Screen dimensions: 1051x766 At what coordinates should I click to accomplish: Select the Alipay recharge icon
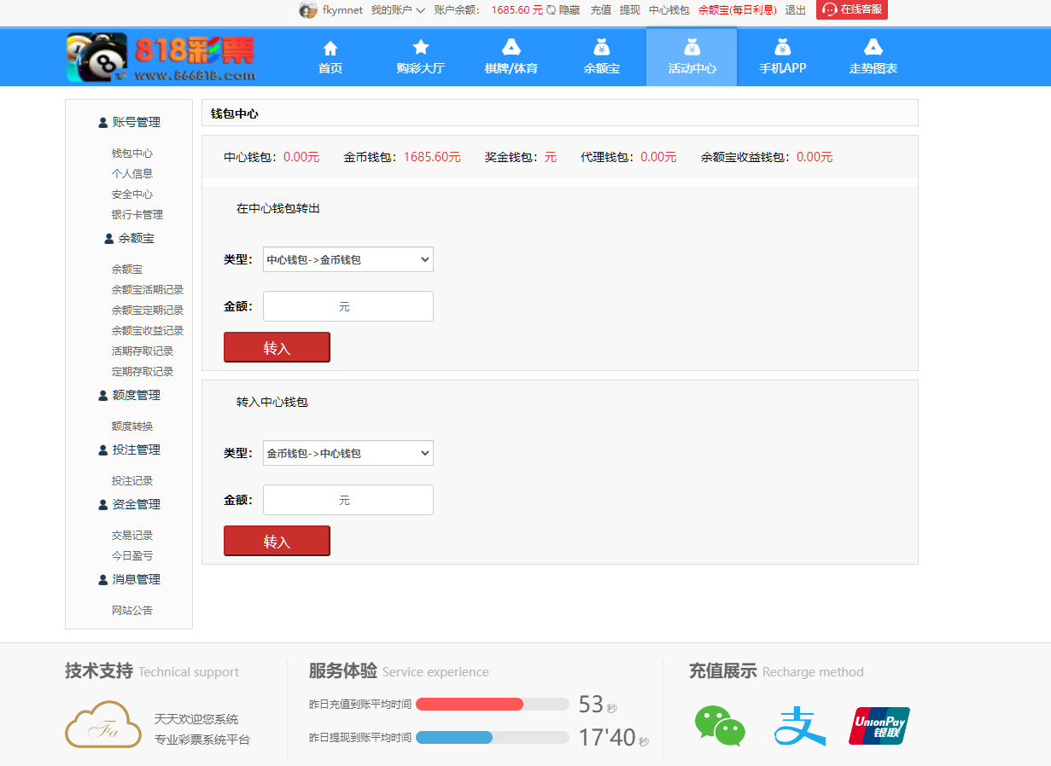click(799, 724)
